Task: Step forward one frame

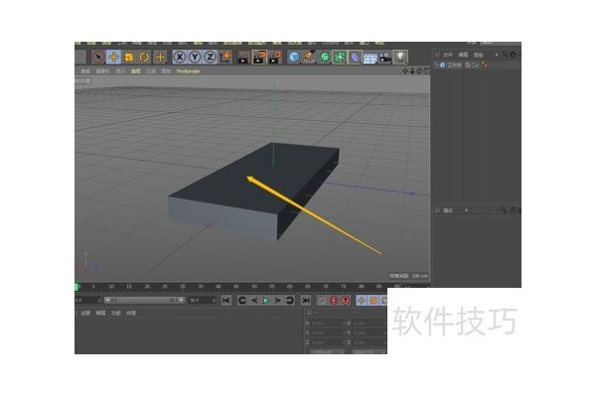Action: (278, 301)
